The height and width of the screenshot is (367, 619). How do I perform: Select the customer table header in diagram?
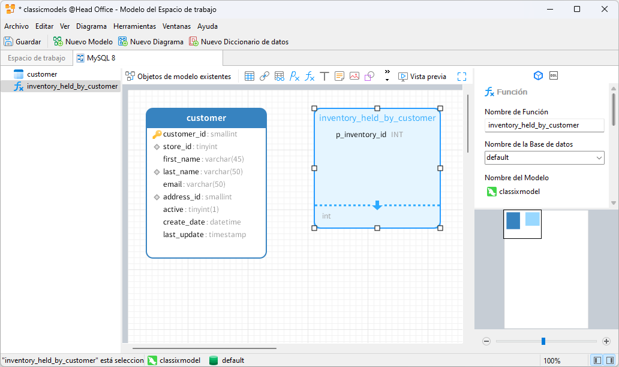pos(206,118)
